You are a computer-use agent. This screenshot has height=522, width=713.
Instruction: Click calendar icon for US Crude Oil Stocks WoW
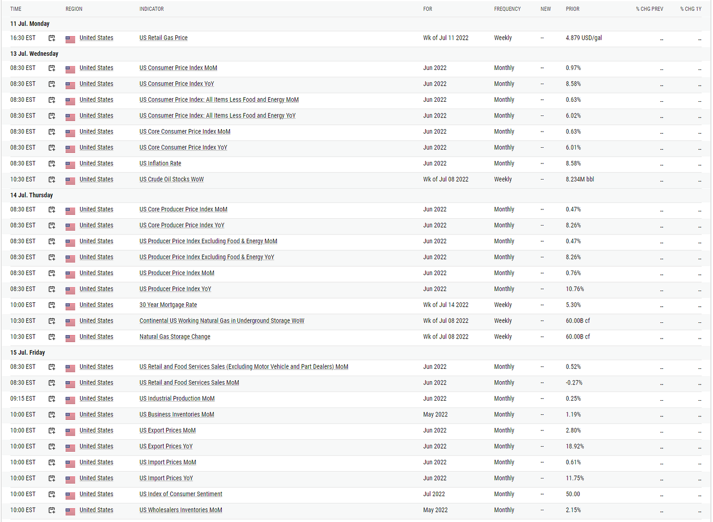pyautogui.click(x=51, y=180)
